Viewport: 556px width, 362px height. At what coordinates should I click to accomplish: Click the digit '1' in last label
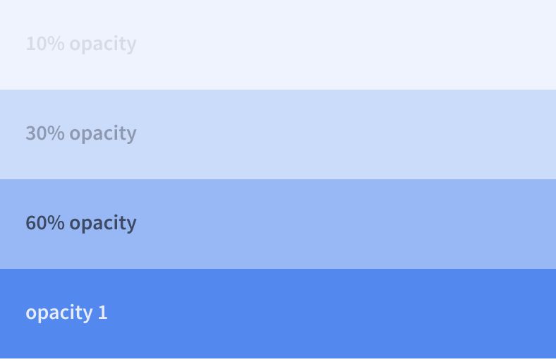pyautogui.click(x=103, y=313)
